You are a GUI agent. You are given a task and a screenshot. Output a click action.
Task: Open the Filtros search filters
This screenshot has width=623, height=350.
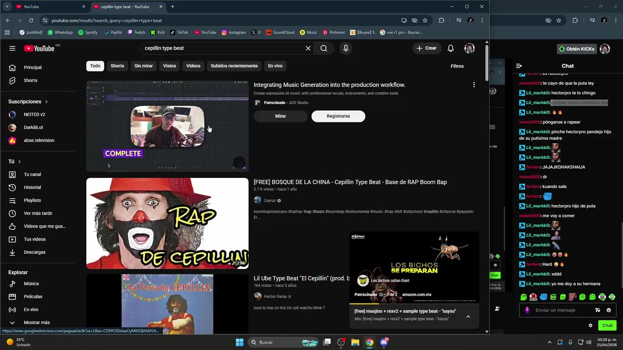pyautogui.click(x=457, y=66)
